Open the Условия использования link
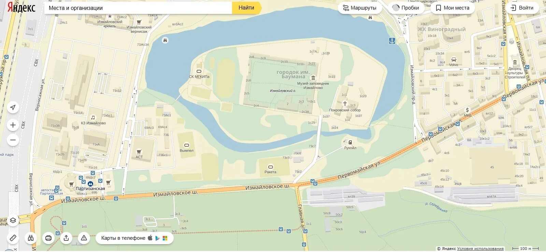Viewport: 546px width, 252px height. click(480, 249)
